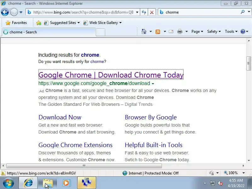
Task: Click the blue Help icon
Action: pos(243,31)
